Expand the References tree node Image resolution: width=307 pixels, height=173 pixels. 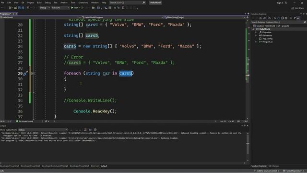click(x=256, y=36)
